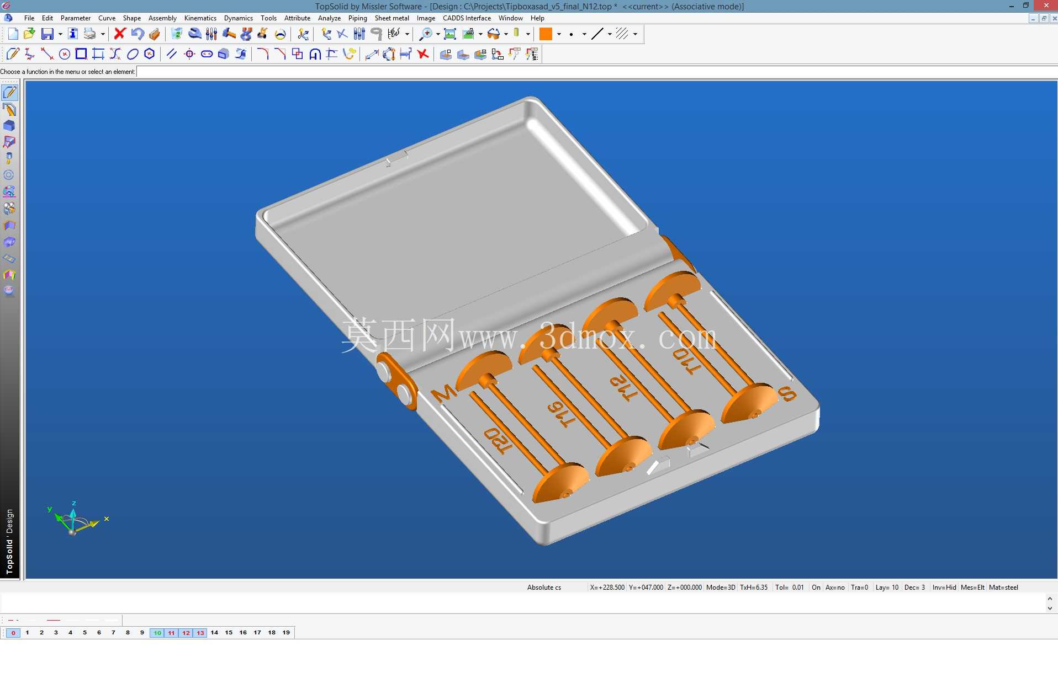This screenshot has height=673, width=1058.
Task: Click the hatching pattern swatch
Action: [622, 34]
